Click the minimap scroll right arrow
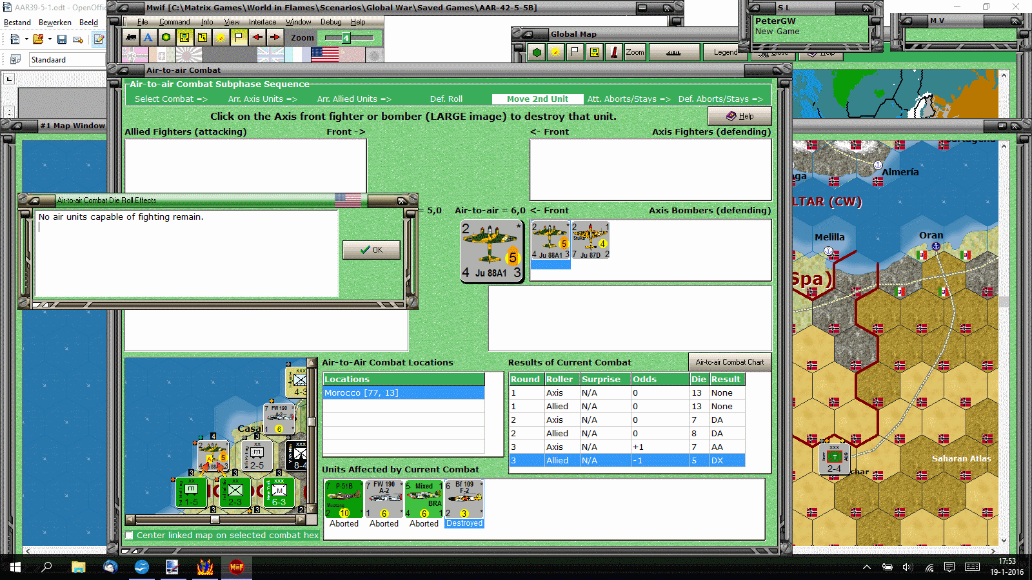This screenshot has height=580, width=1032. tap(301, 519)
